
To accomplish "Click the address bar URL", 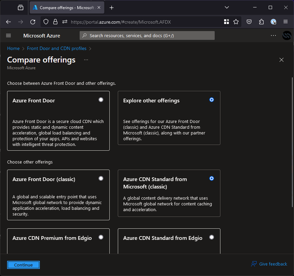I will [x=121, y=22].
